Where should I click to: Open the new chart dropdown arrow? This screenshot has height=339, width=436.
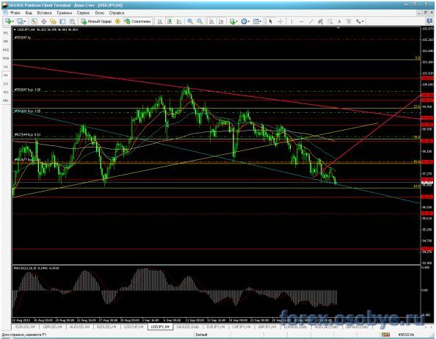point(13,21)
